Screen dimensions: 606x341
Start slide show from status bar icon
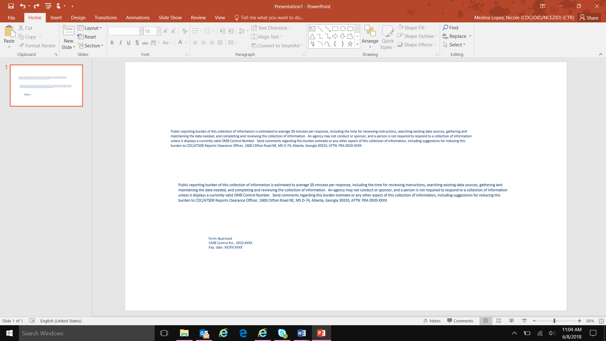click(x=524, y=321)
